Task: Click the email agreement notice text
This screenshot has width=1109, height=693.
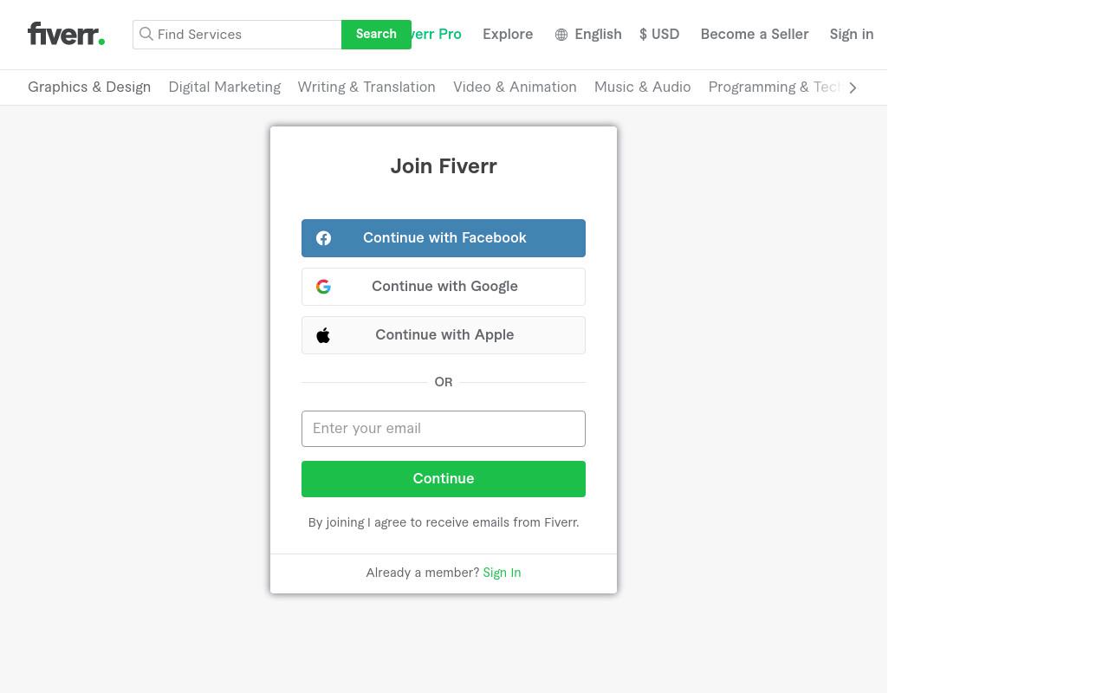Action: (444, 522)
